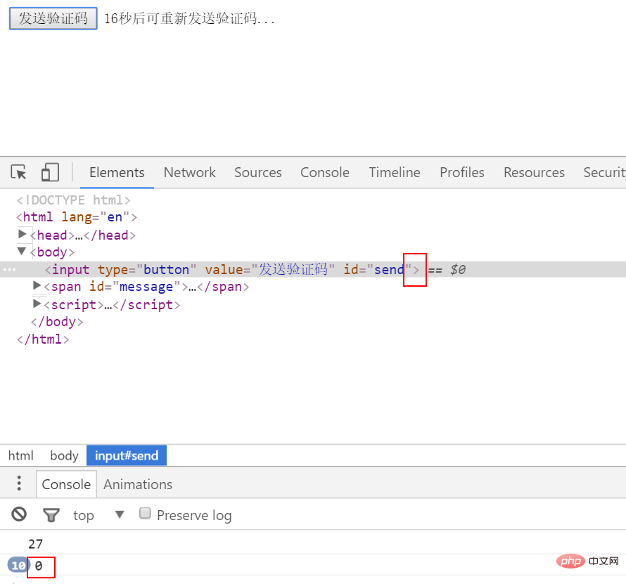The image size is (626, 584).
Task: Select input#send in the breadcrumb bar
Action: [127, 455]
